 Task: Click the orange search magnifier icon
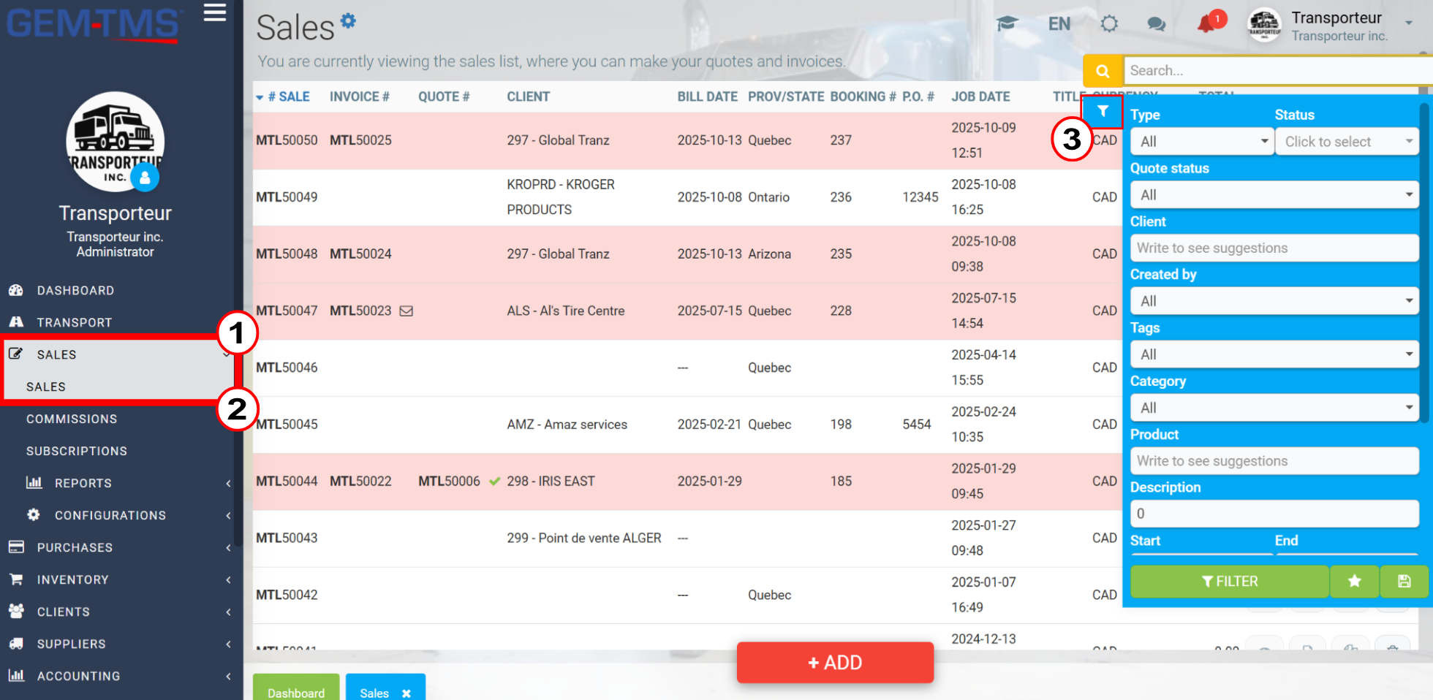[1103, 71]
